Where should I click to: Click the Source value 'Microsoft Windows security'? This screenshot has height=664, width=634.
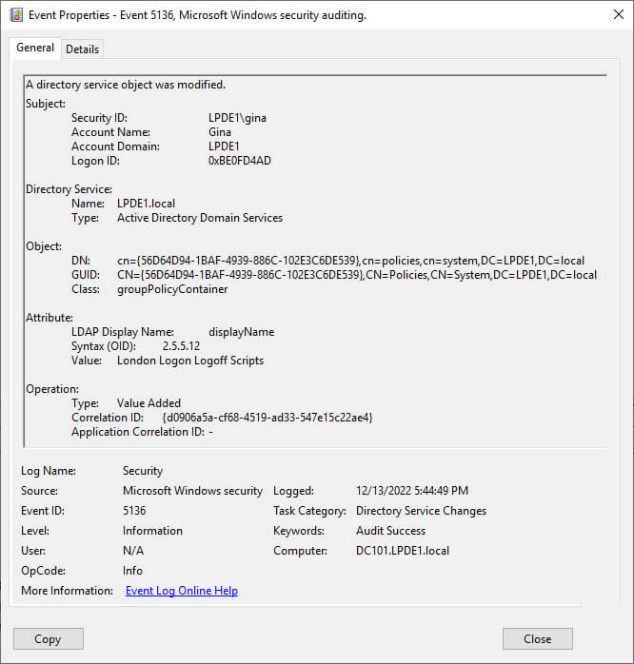pos(192,490)
